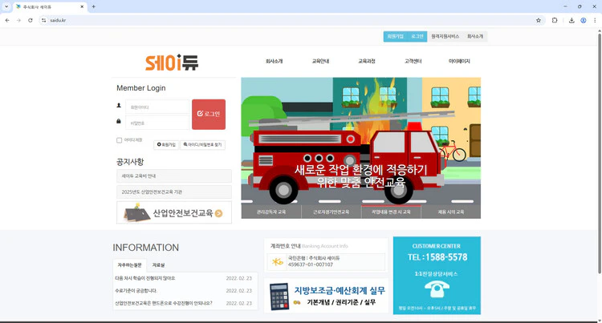Open the 산업안전보건교육 banner
The height and width of the screenshot is (323, 602).
174,212
